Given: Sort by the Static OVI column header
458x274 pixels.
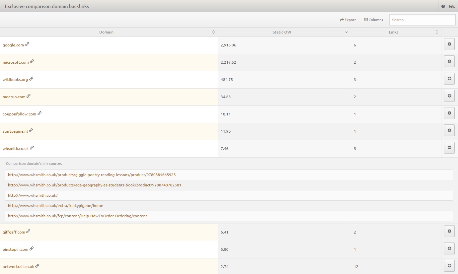Looking at the screenshot, I should click(284, 32).
